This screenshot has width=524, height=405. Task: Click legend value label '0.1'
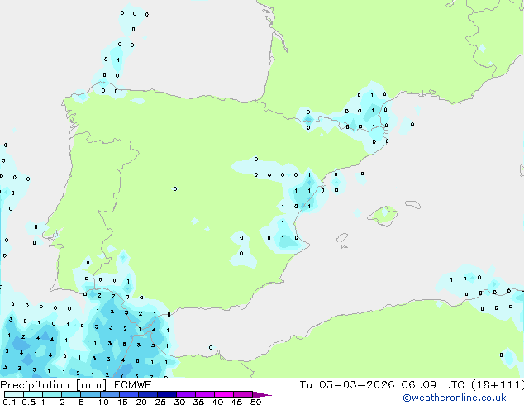click(x=9, y=402)
